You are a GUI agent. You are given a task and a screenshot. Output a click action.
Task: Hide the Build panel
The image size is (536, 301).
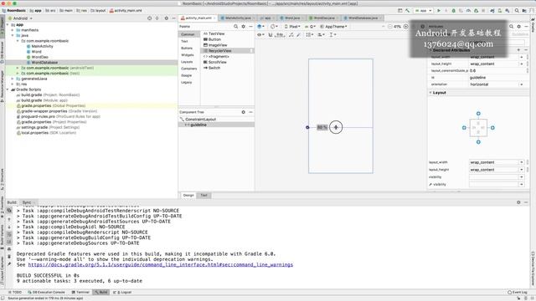526,202
